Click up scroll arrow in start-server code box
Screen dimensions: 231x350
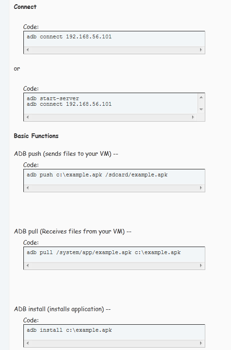pyautogui.click(x=201, y=97)
